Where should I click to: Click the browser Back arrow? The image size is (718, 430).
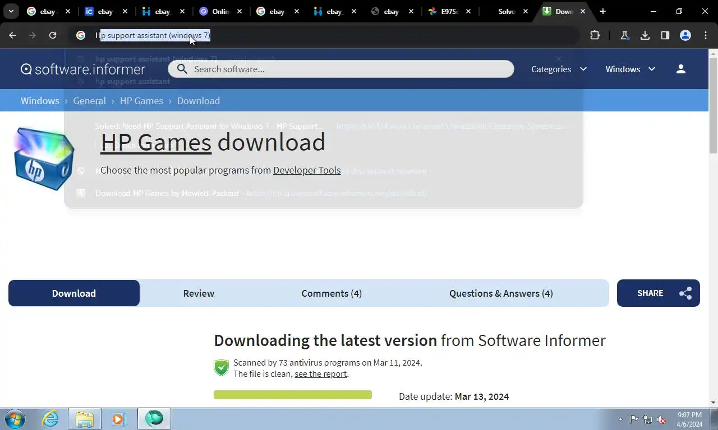tap(12, 35)
